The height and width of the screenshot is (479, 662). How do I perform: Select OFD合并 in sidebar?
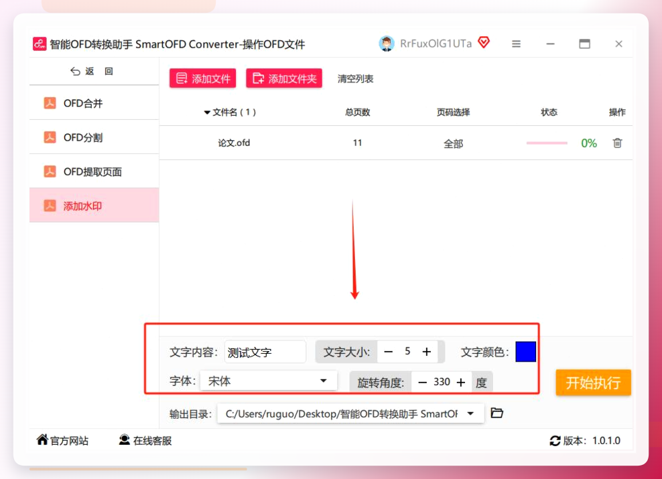(94, 103)
